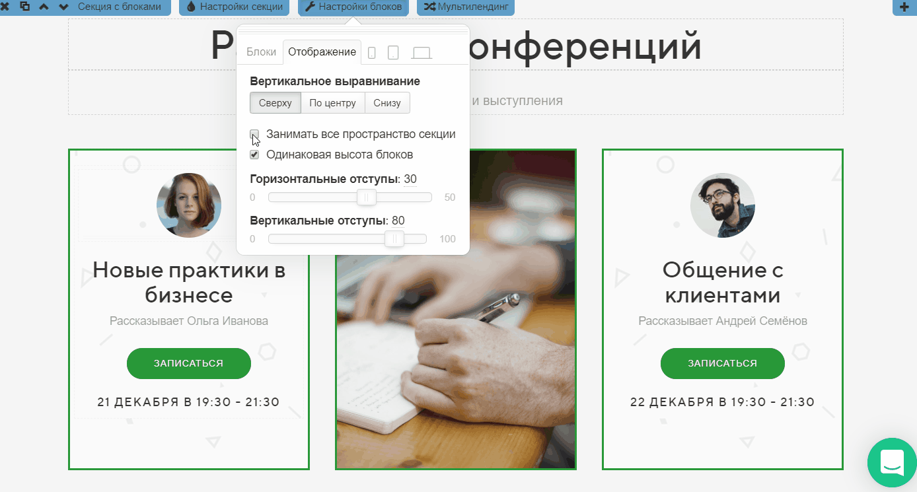Set vertical alignment to Снизу
917x492 pixels.
387,103
